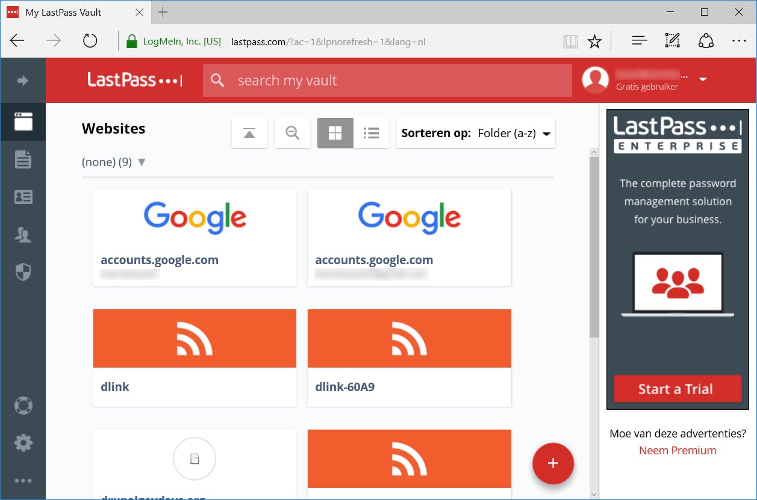
Task: Open the Edge More actions menu
Action: click(x=739, y=41)
